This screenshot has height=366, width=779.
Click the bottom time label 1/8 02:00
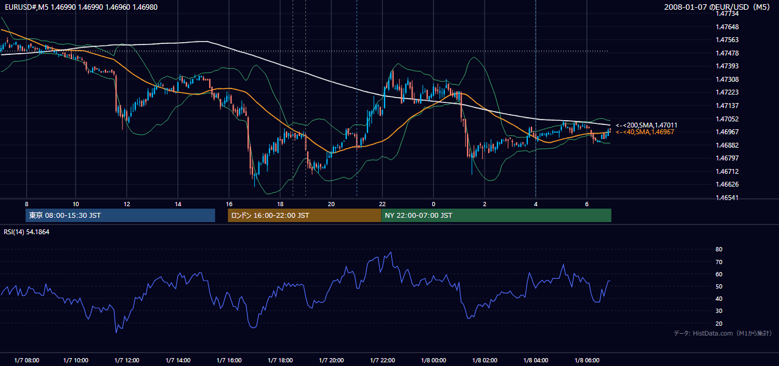pyautogui.click(x=485, y=361)
